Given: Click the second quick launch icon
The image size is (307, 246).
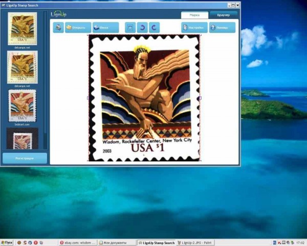Looking at the screenshot, I should 25,242.
